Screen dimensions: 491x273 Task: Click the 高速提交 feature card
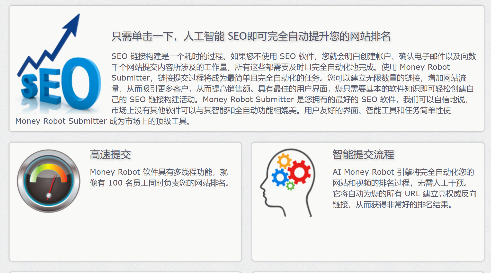pyautogui.click(x=125, y=201)
